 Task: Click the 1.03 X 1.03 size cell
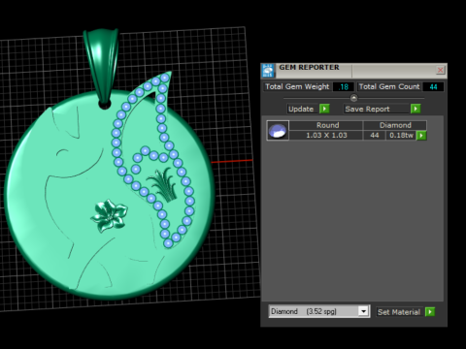tap(326, 135)
